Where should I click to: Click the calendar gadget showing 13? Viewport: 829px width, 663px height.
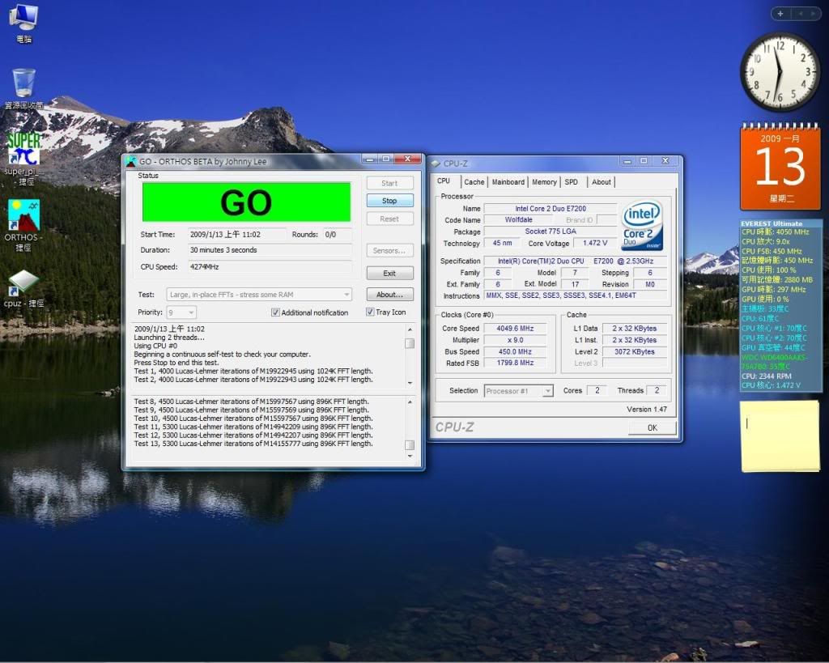pyautogui.click(x=780, y=166)
